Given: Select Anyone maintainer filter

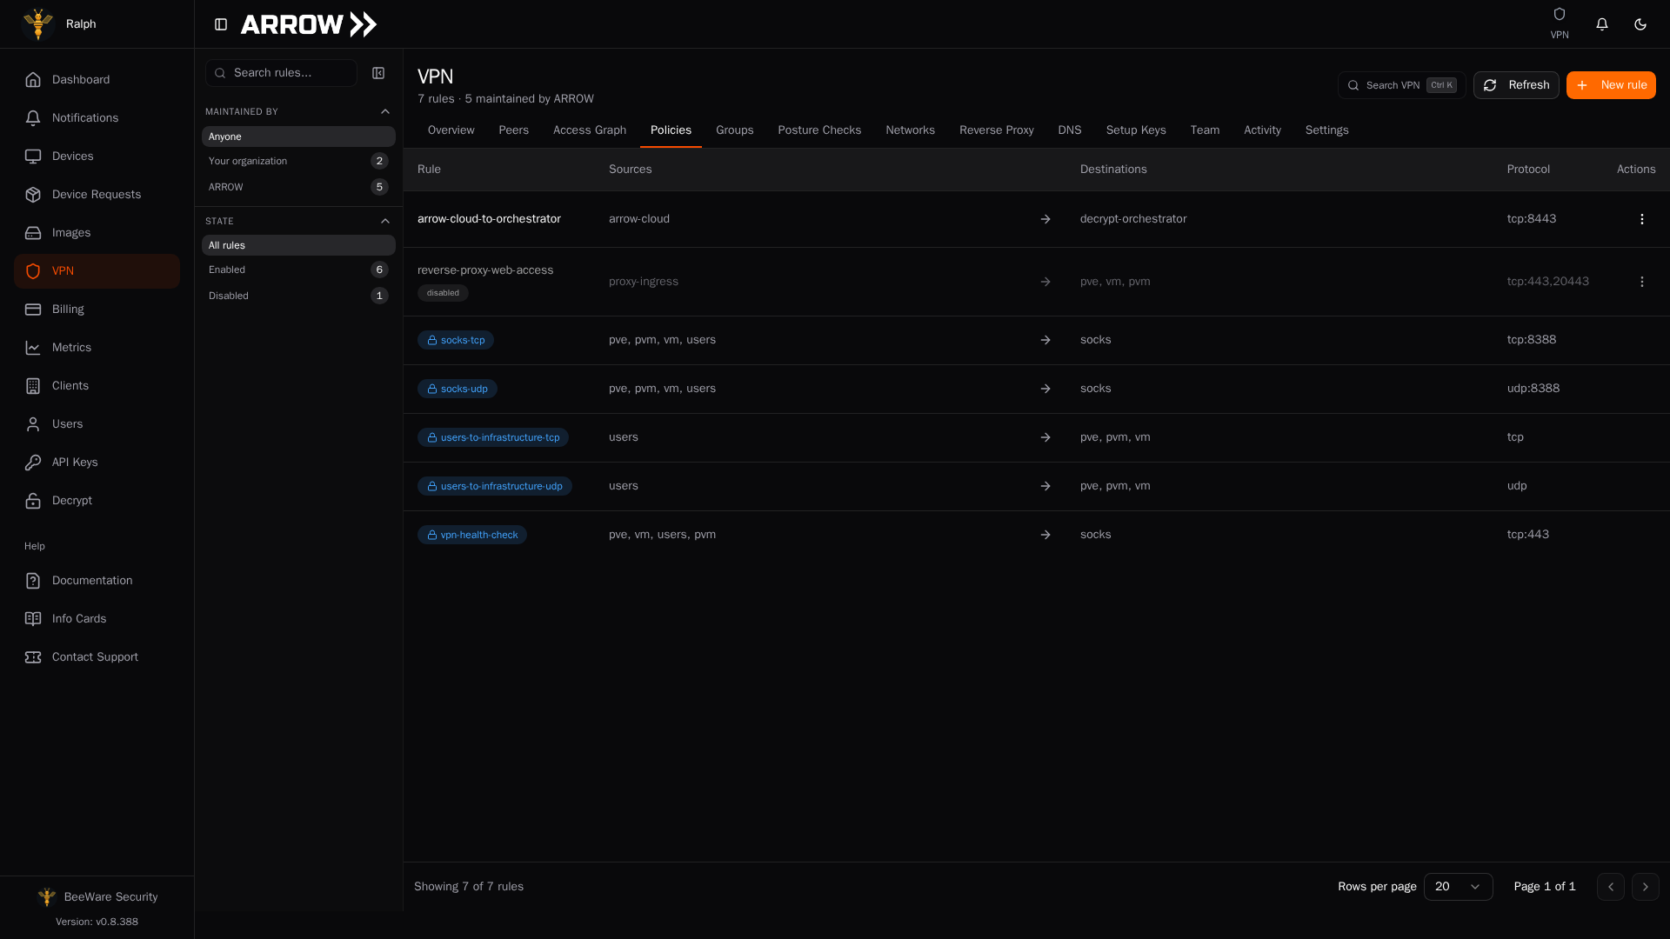Looking at the screenshot, I should [x=298, y=137].
